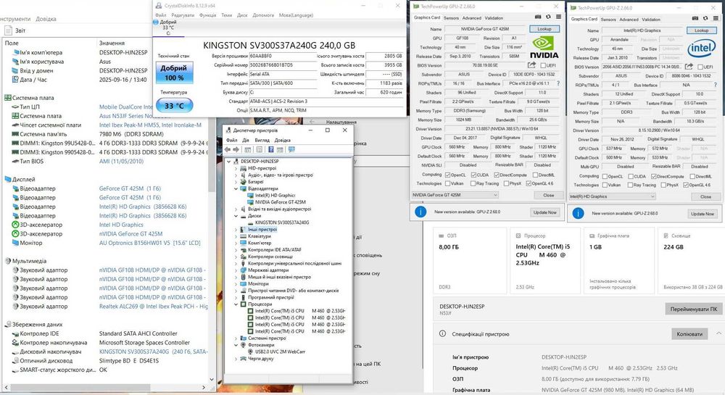The image size is (725, 395).
Task: Toggle OpenCL checkbox in NVIDIA GPU-Z window
Action: [x=447, y=175]
